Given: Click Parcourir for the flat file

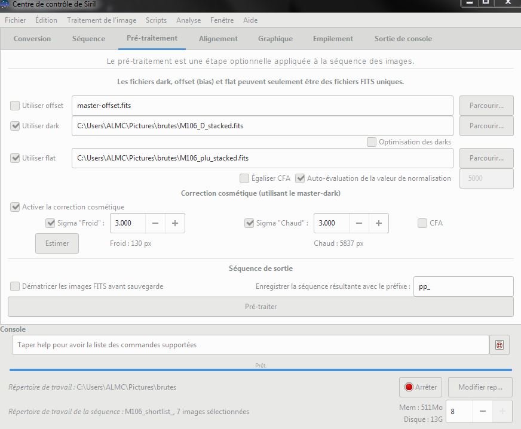Looking at the screenshot, I should point(486,158).
